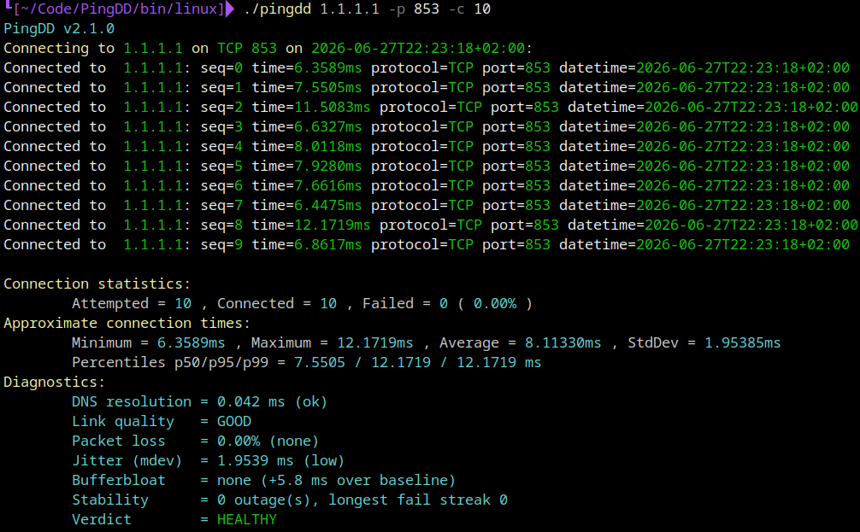Click the seq=6 time value 7.6616ms

(328, 186)
